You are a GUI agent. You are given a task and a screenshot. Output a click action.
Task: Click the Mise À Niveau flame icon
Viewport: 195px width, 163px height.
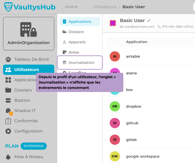tap(8, 157)
